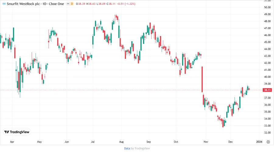Click the tall red gap-down candle before Nov
This screenshot has width=274, height=152.
202,79
